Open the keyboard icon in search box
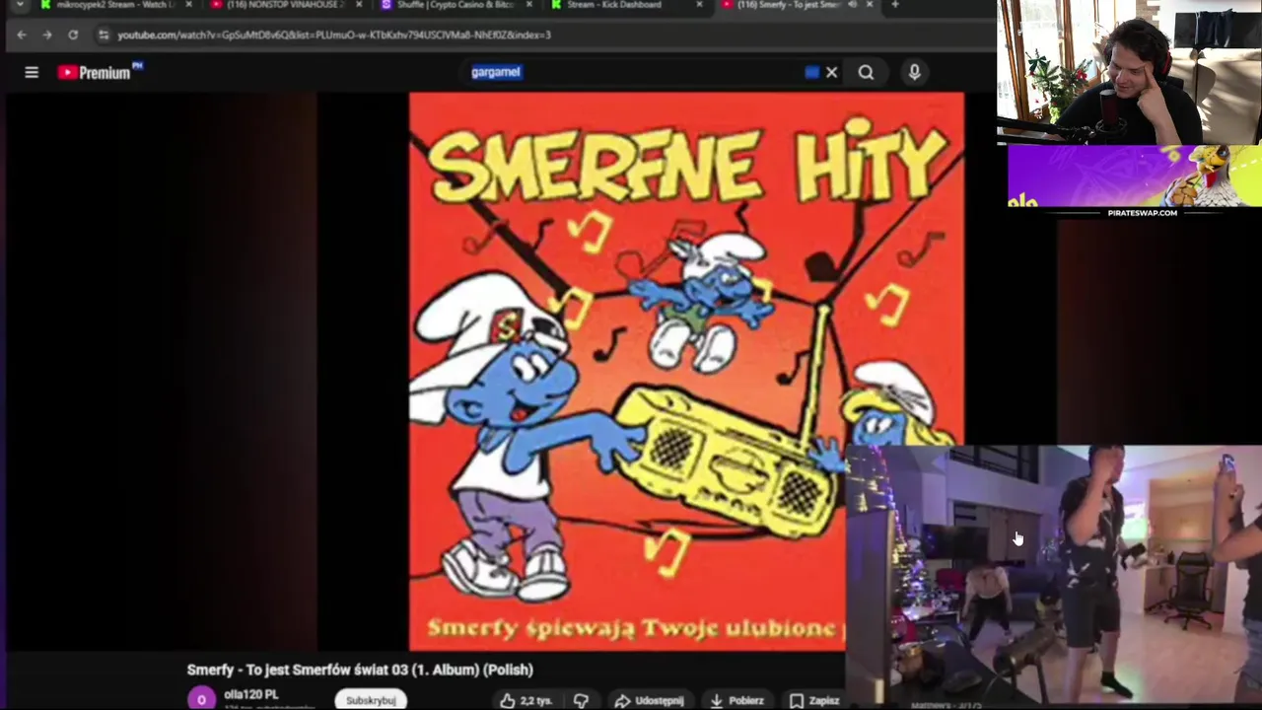1262x710 pixels. (811, 72)
